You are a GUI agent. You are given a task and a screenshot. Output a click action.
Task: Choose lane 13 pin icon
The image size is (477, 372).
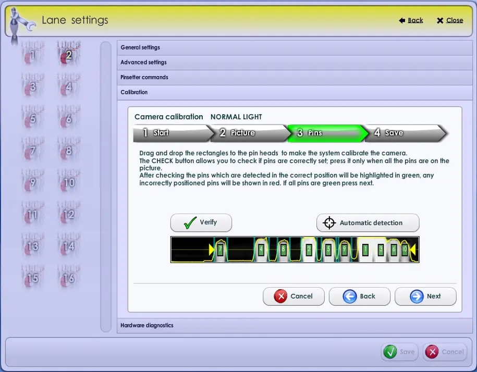tap(32, 245)
